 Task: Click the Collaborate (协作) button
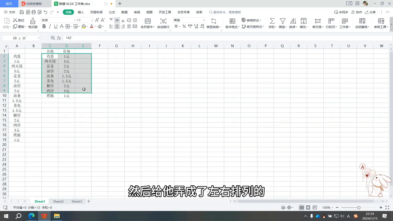pyautogui.click(x=357, y=12)
